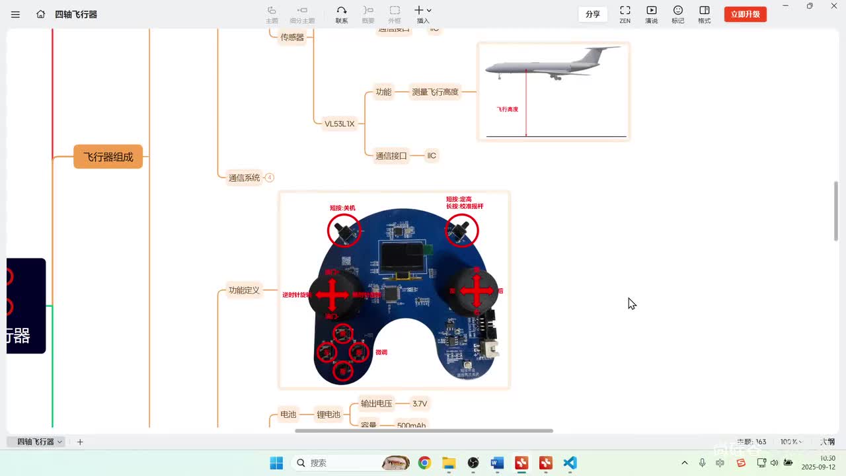Select the 飞行器组成 topic node
The image size is (846, 476).
[108, 157]
